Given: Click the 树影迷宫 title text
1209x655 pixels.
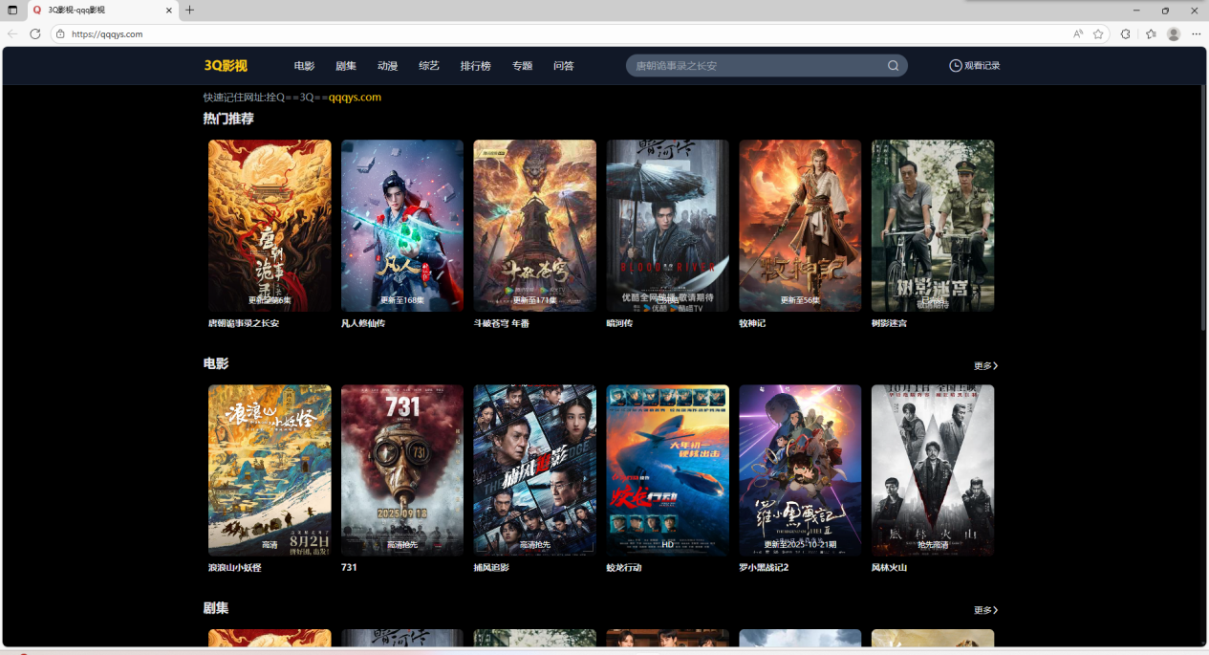Looking at the screenshot, I should click(x=890, y=323).
